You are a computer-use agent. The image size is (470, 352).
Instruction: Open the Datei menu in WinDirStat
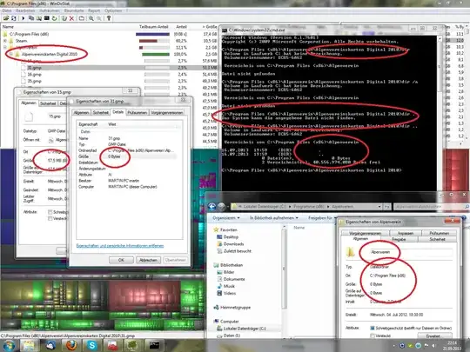7,10
